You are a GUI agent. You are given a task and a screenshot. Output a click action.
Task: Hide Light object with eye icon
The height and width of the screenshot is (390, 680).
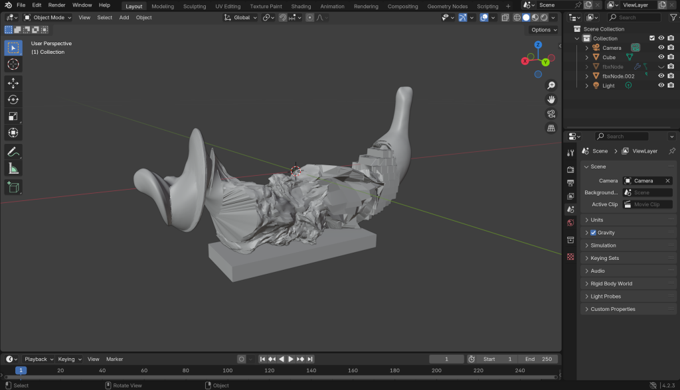tap(661, 86)
